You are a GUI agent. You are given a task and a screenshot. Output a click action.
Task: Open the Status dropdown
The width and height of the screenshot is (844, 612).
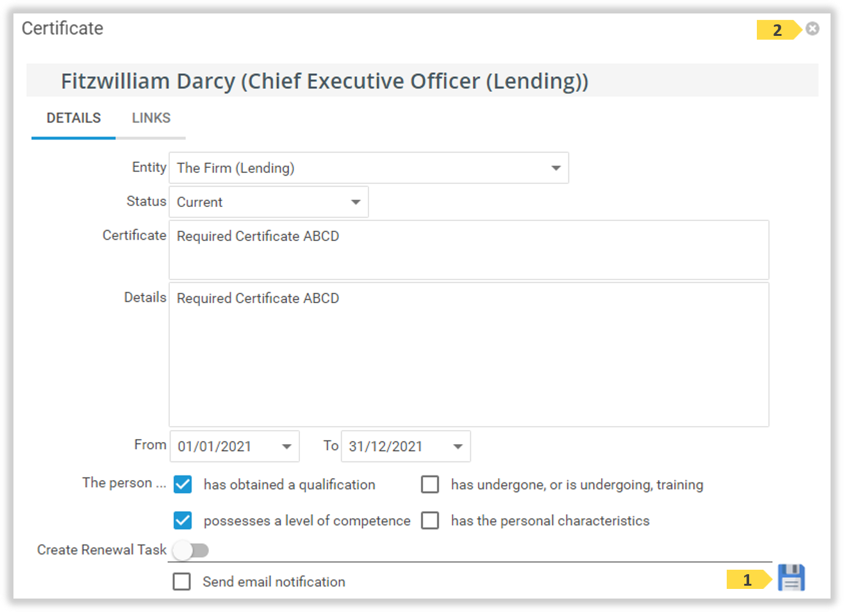[355, 202]
